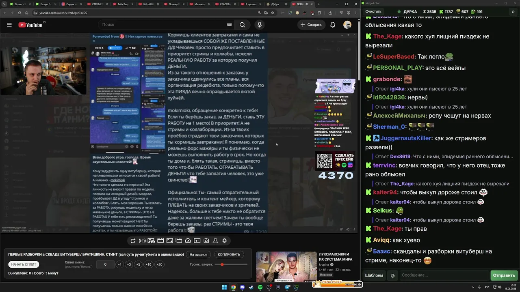This screenshot has height=292, width=520.
Task: Click the sound waves icon in extension toolbar
Action: (x=142, y=241)
